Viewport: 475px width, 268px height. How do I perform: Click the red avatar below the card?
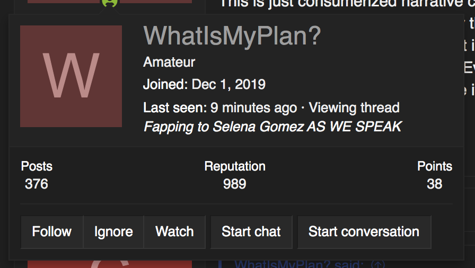(x=110, y=264)
